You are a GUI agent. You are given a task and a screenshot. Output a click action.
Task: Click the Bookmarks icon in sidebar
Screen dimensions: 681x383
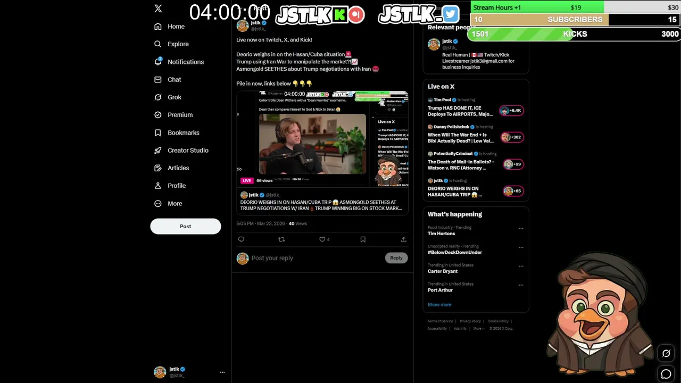pyautogui.click(x=158, y=132)
